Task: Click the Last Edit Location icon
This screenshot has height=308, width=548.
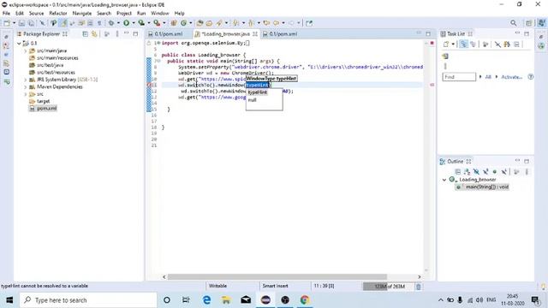Action: click(x=266, y=23)
